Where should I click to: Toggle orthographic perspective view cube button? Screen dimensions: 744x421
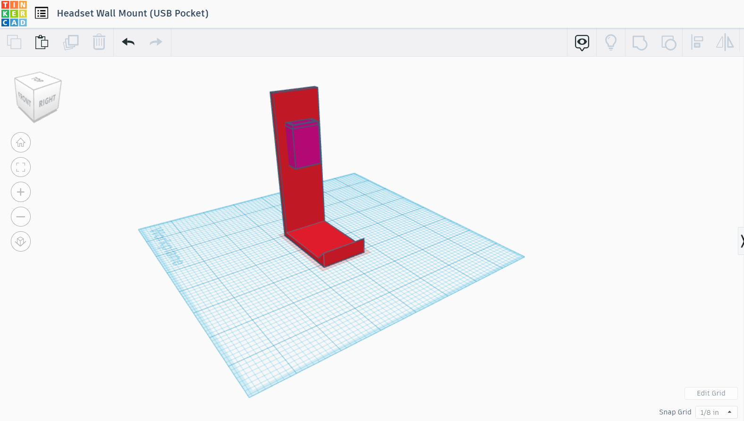[x=21, y=242]
